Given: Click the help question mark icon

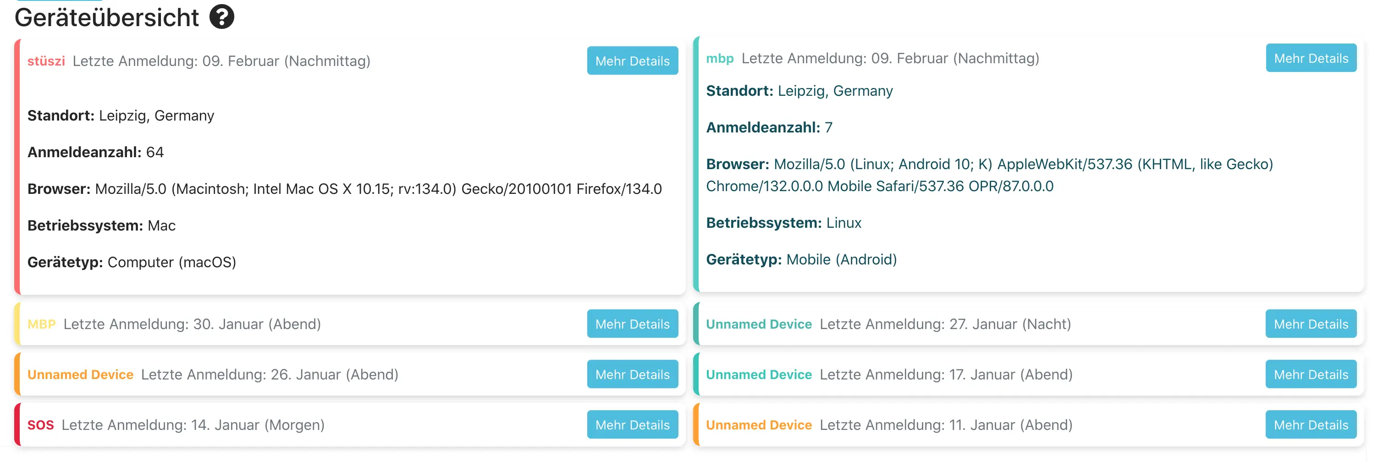Looking at the screenshot, I should pos(221,17).
